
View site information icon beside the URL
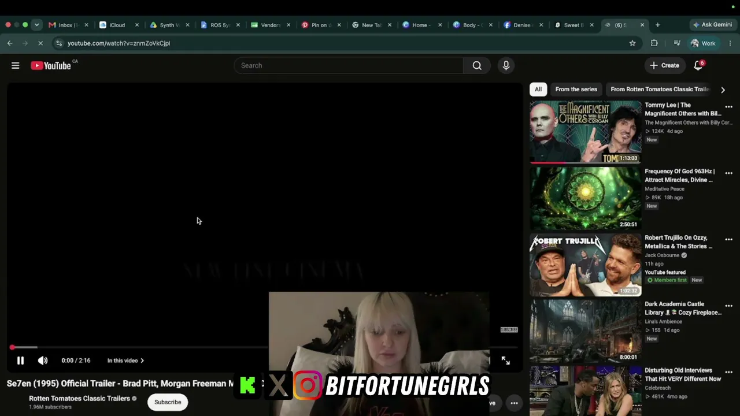(x=59, y=43)
